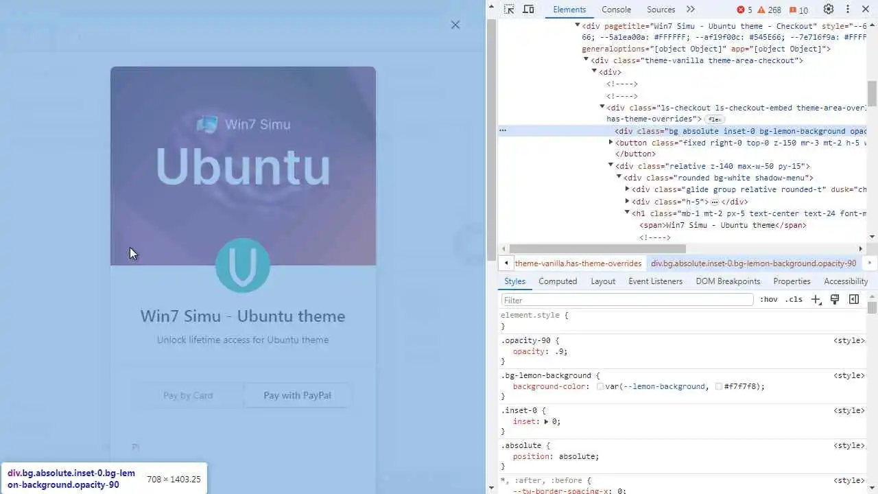Switch to the Elements tab
Viewport: 878px width, 494px height.
pyautogui.click(x=569, y=10)
